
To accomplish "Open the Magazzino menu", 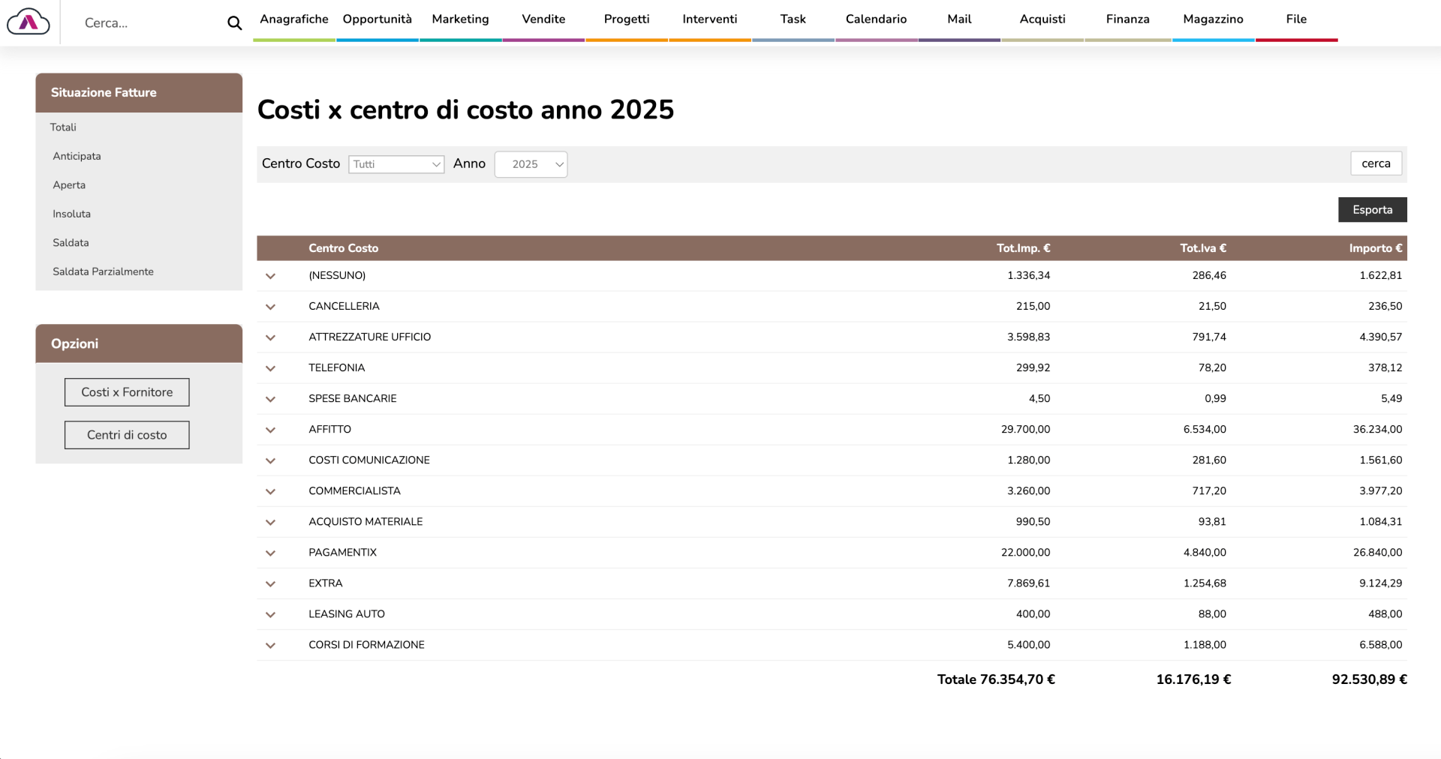I will point(1213,19).
